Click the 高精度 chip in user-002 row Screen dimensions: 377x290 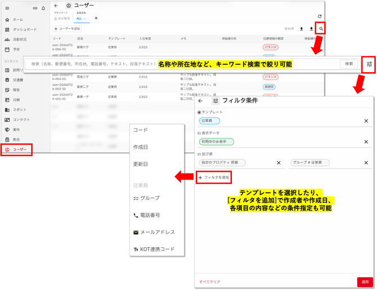pos(269,87)
